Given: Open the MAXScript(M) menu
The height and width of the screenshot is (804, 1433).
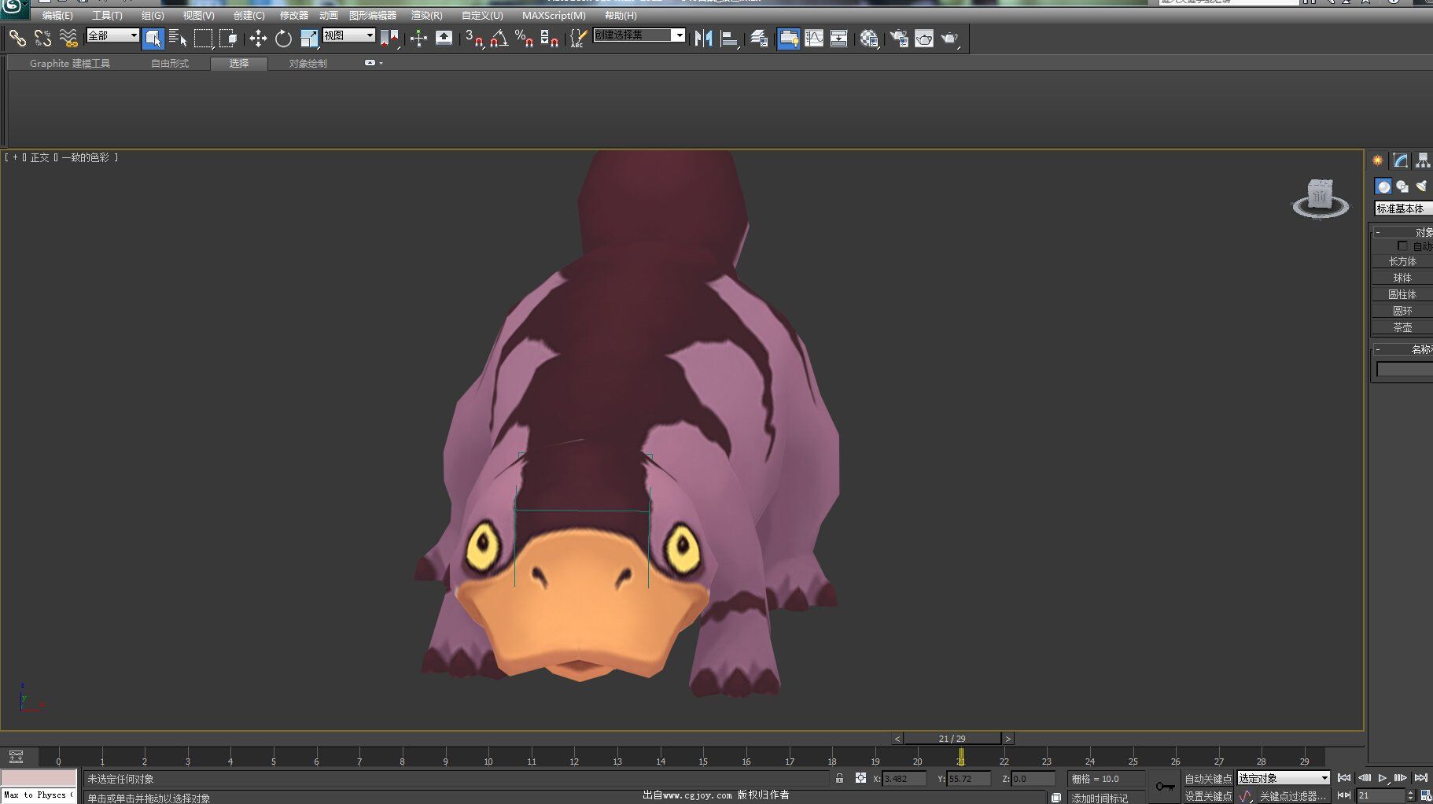Looking at the screenshot, I should [x=554, y=16].
